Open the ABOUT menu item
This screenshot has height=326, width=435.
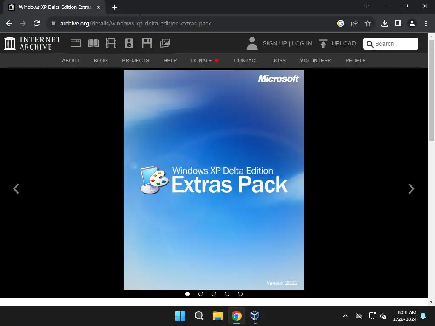(71, 60)
